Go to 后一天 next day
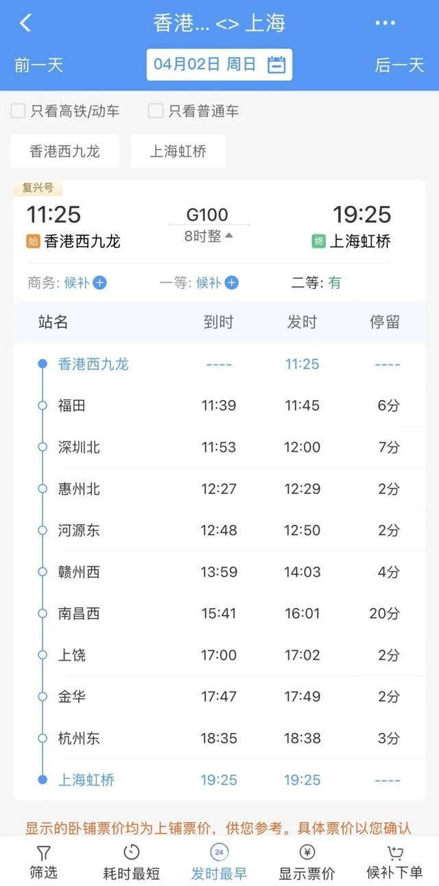 click(399, 65)
